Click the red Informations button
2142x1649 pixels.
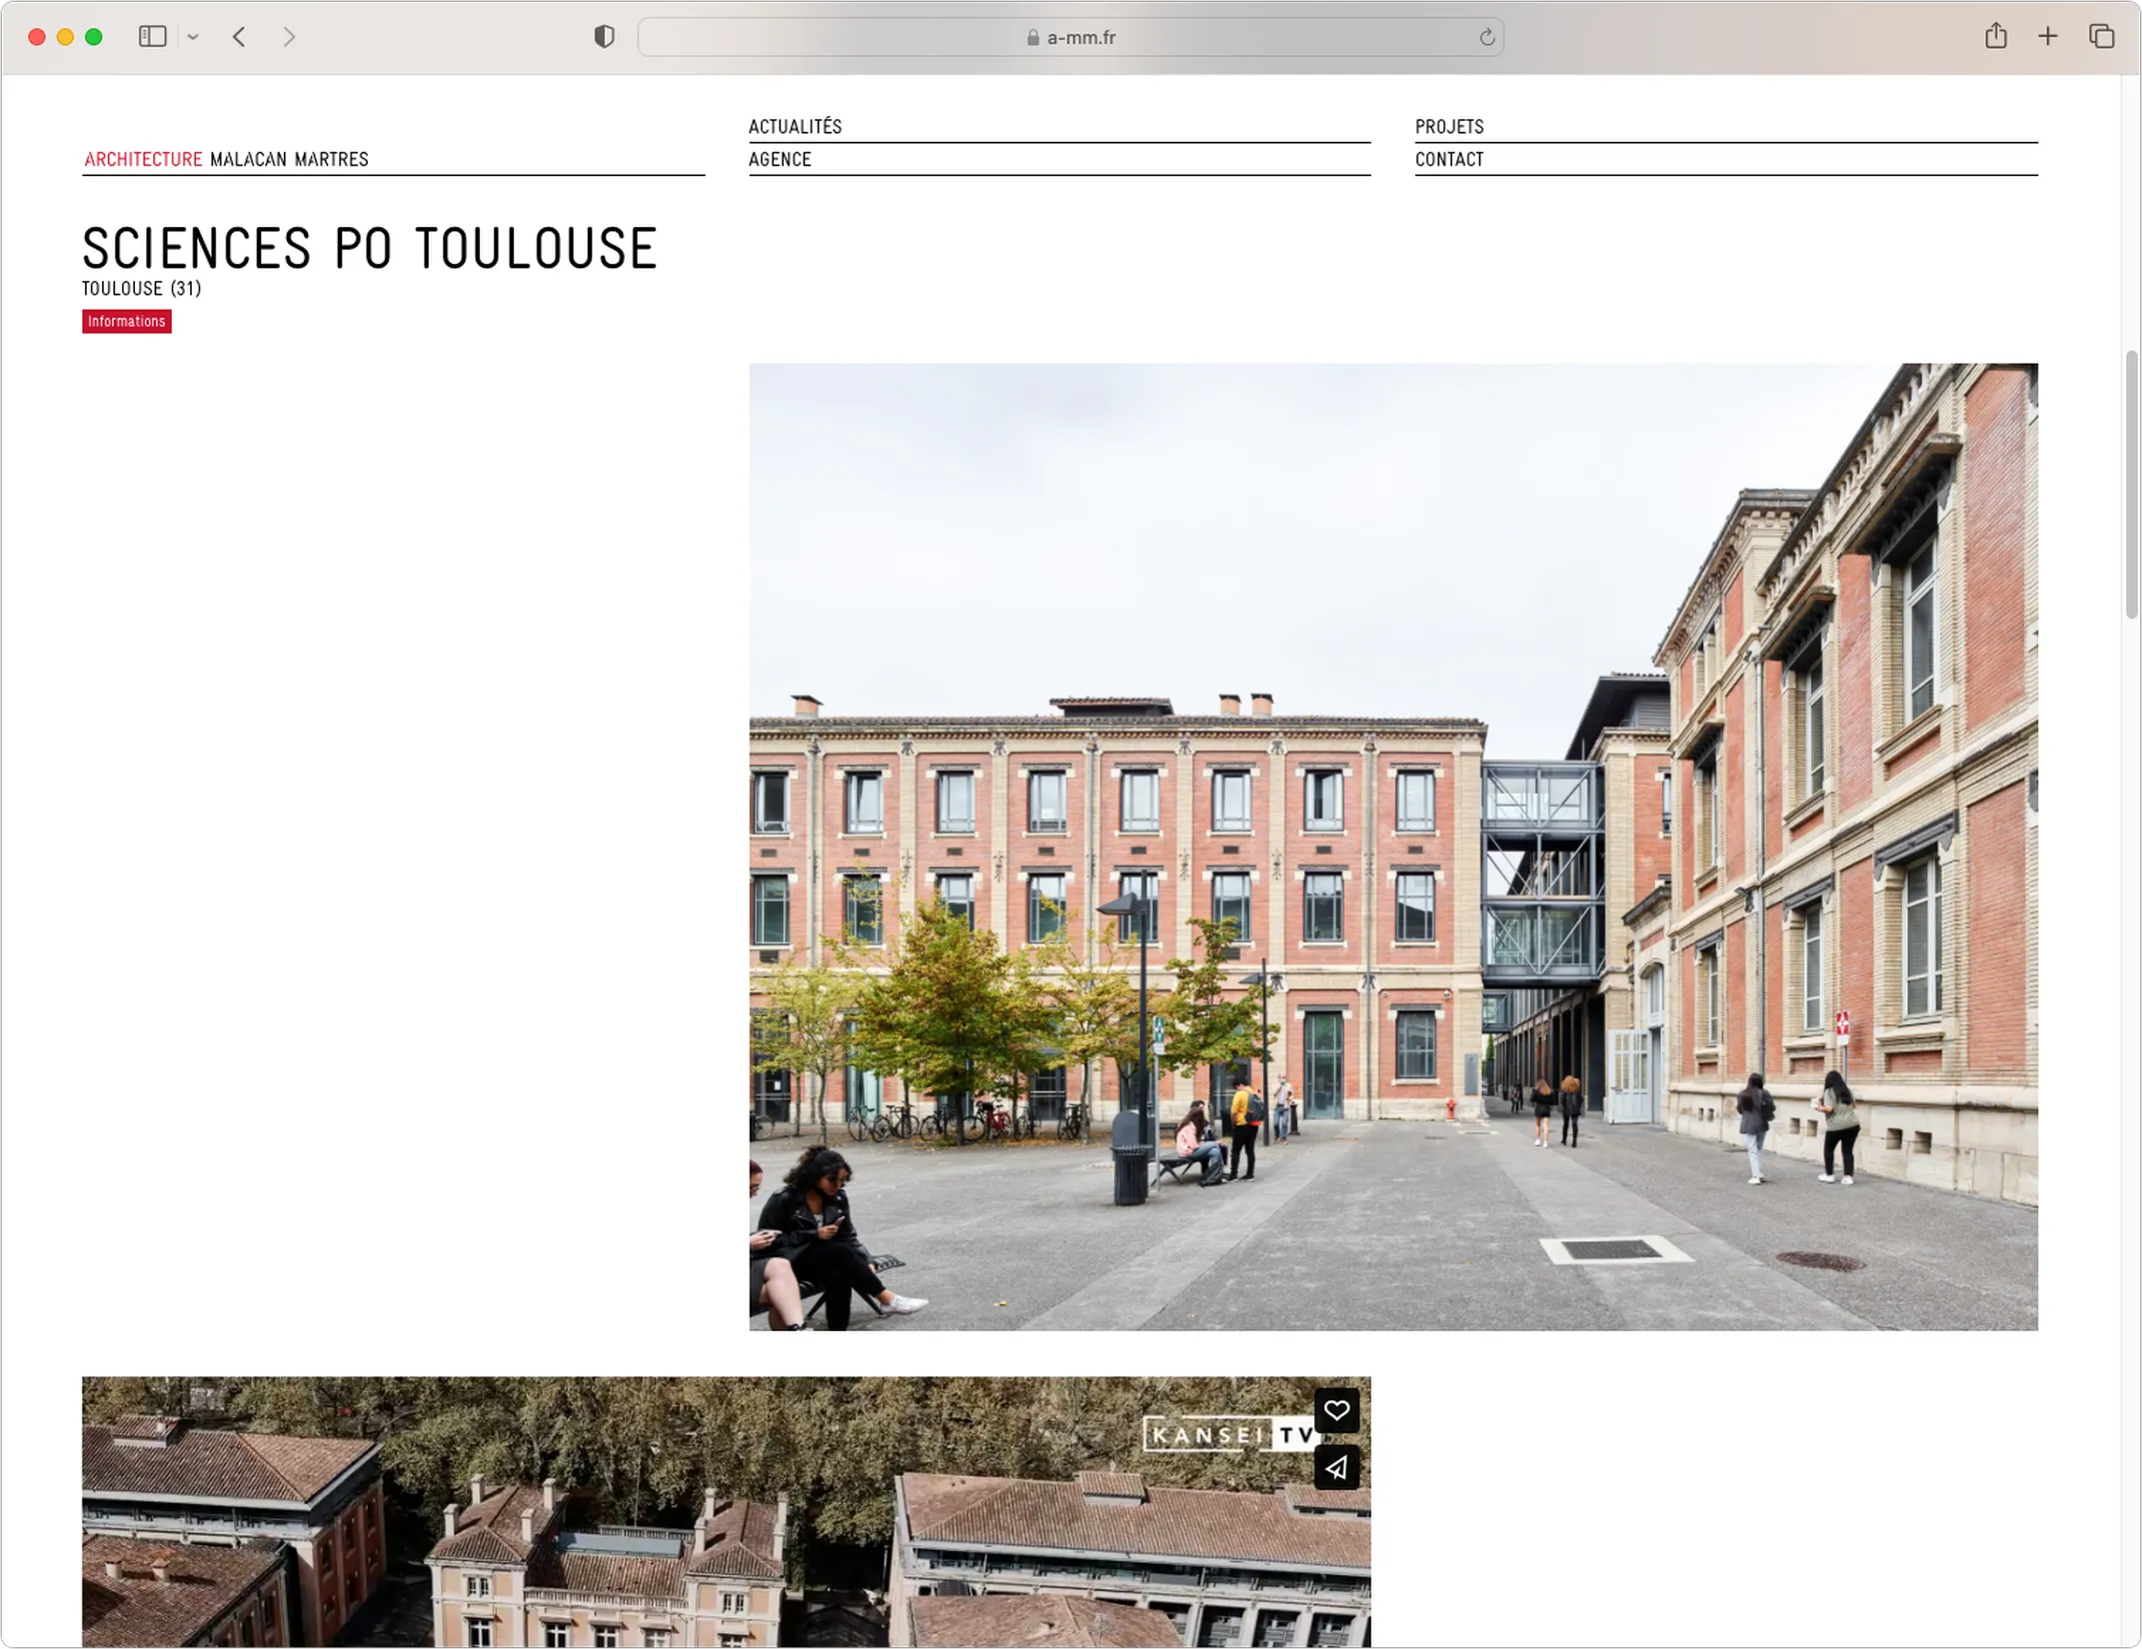click(126, 321)
